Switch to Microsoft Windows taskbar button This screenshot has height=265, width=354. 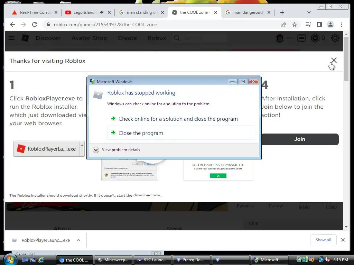point(269,260)
